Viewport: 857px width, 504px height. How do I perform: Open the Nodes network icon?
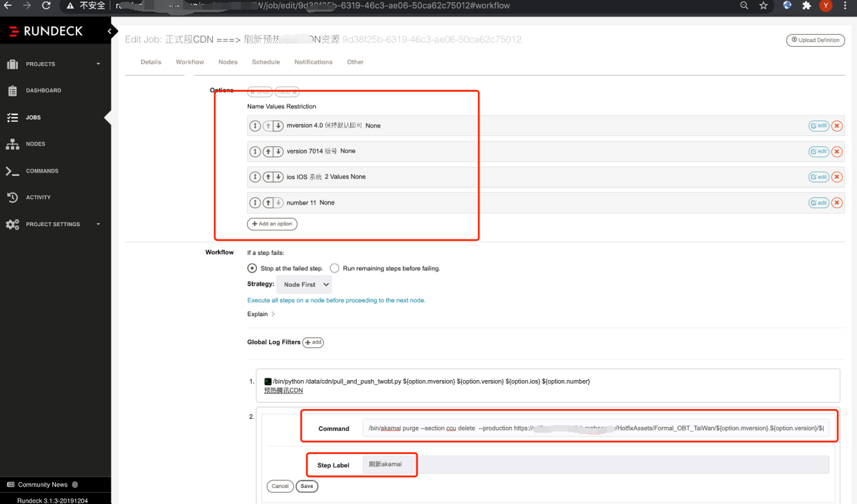(12, 144)
